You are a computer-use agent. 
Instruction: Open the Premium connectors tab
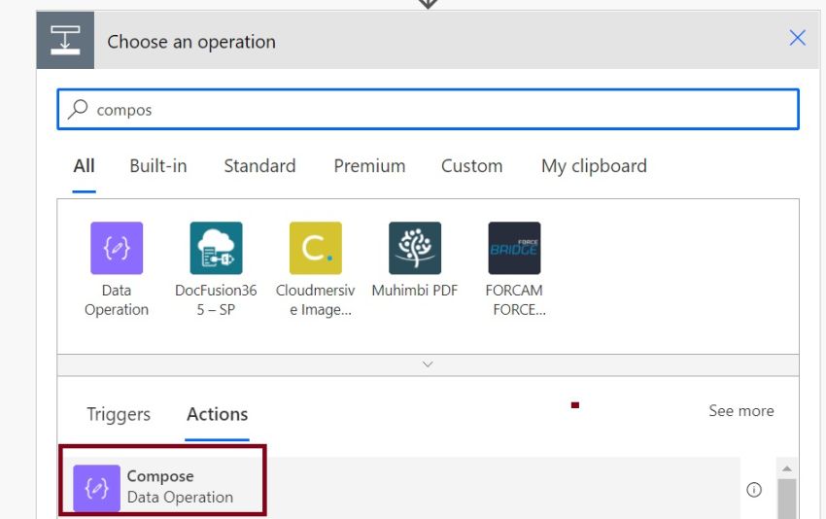369,166
